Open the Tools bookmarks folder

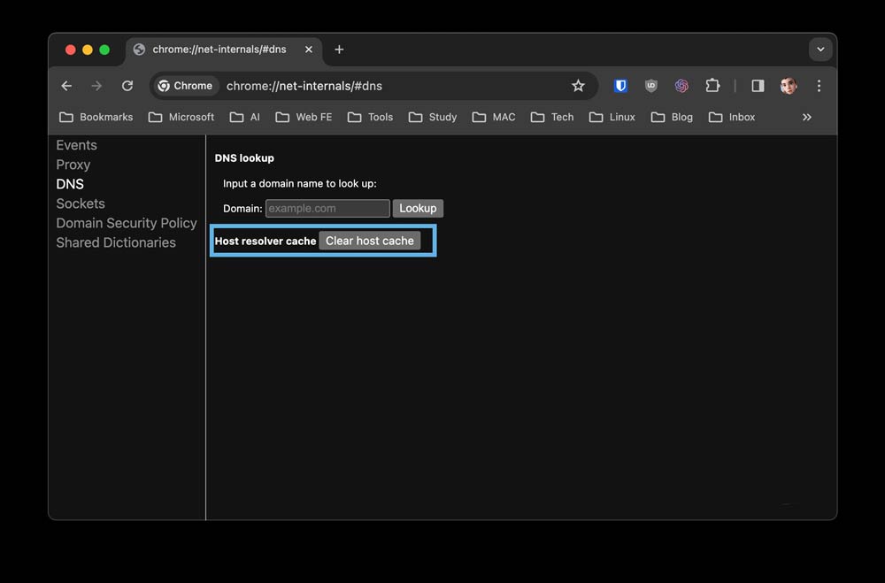click(x=370, y=118)
